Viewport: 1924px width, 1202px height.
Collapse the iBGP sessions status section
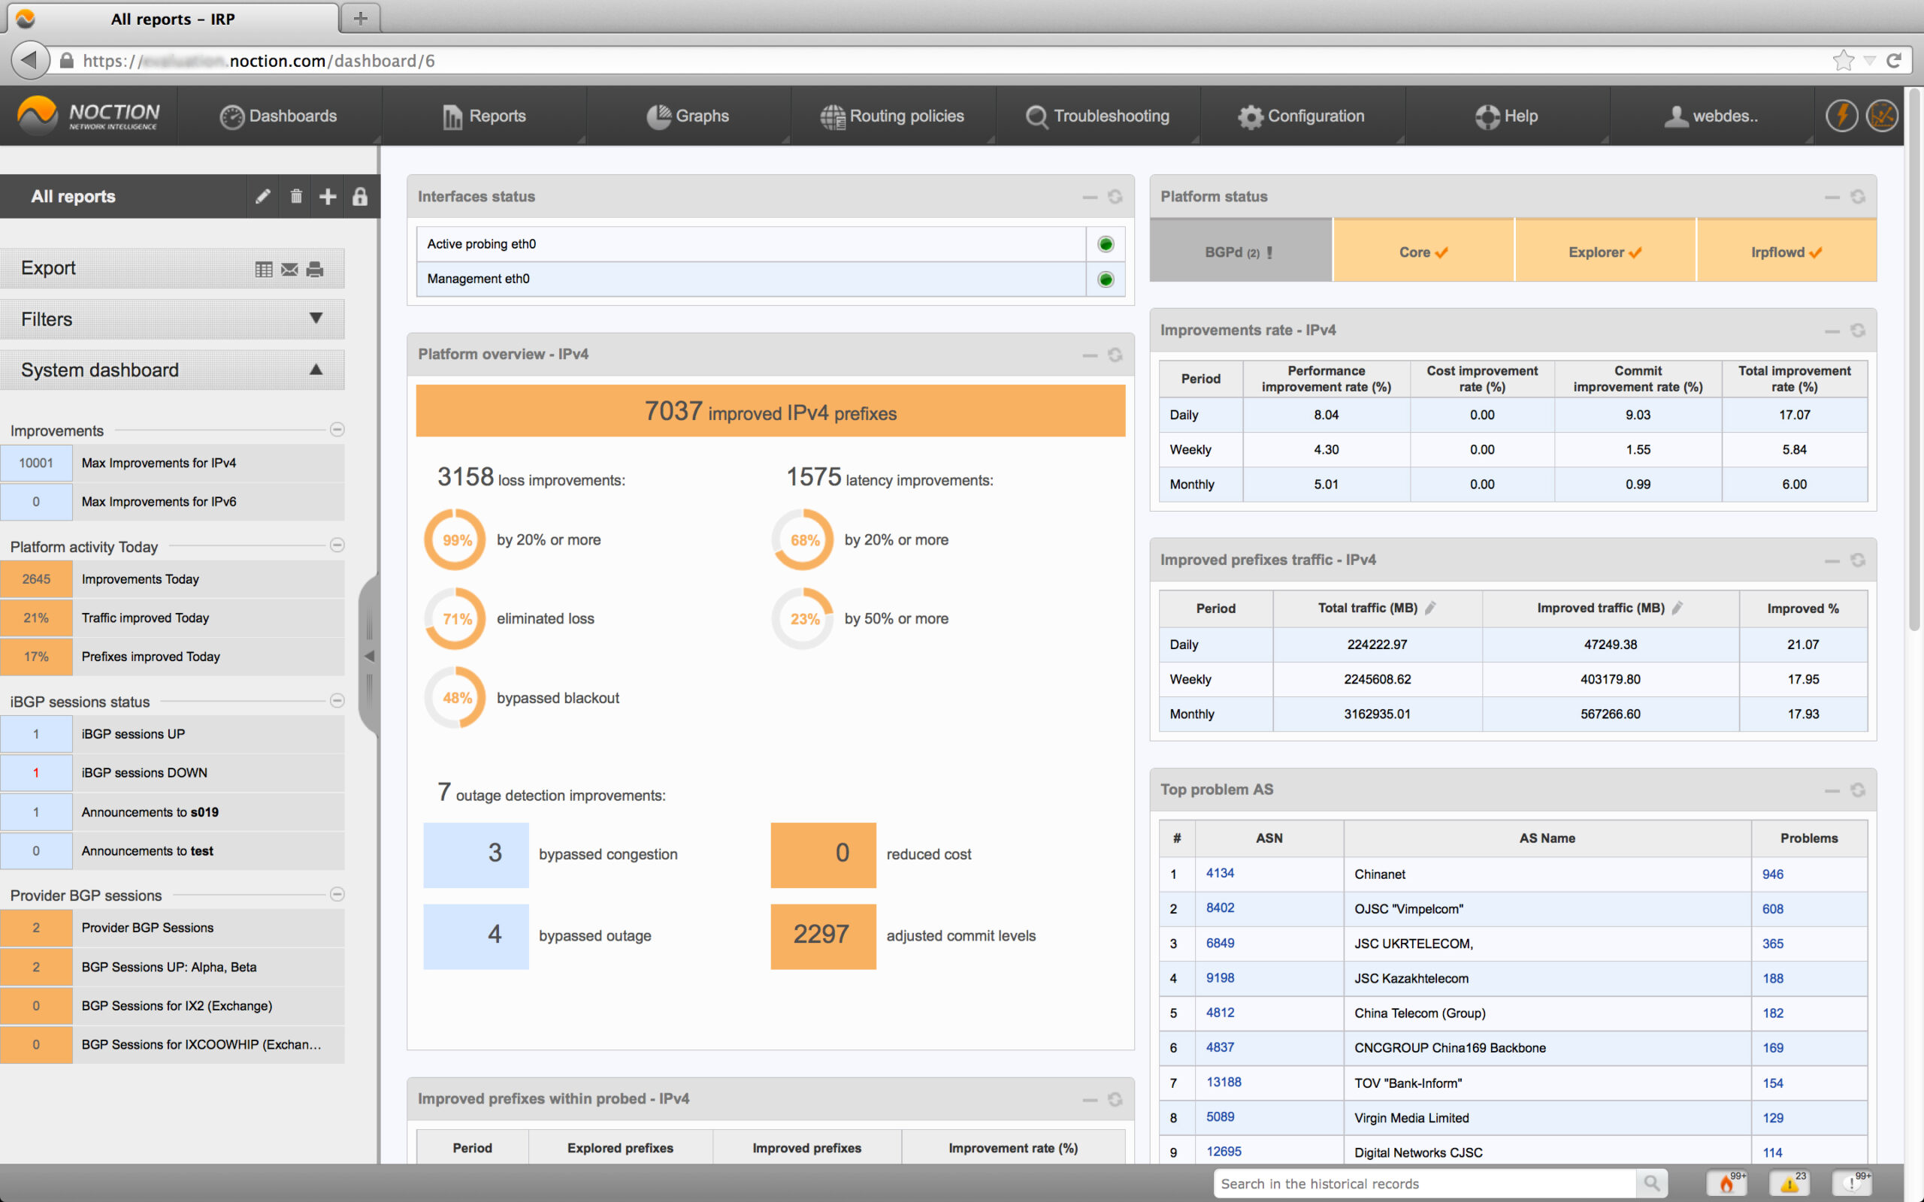[x=337, y=700]
